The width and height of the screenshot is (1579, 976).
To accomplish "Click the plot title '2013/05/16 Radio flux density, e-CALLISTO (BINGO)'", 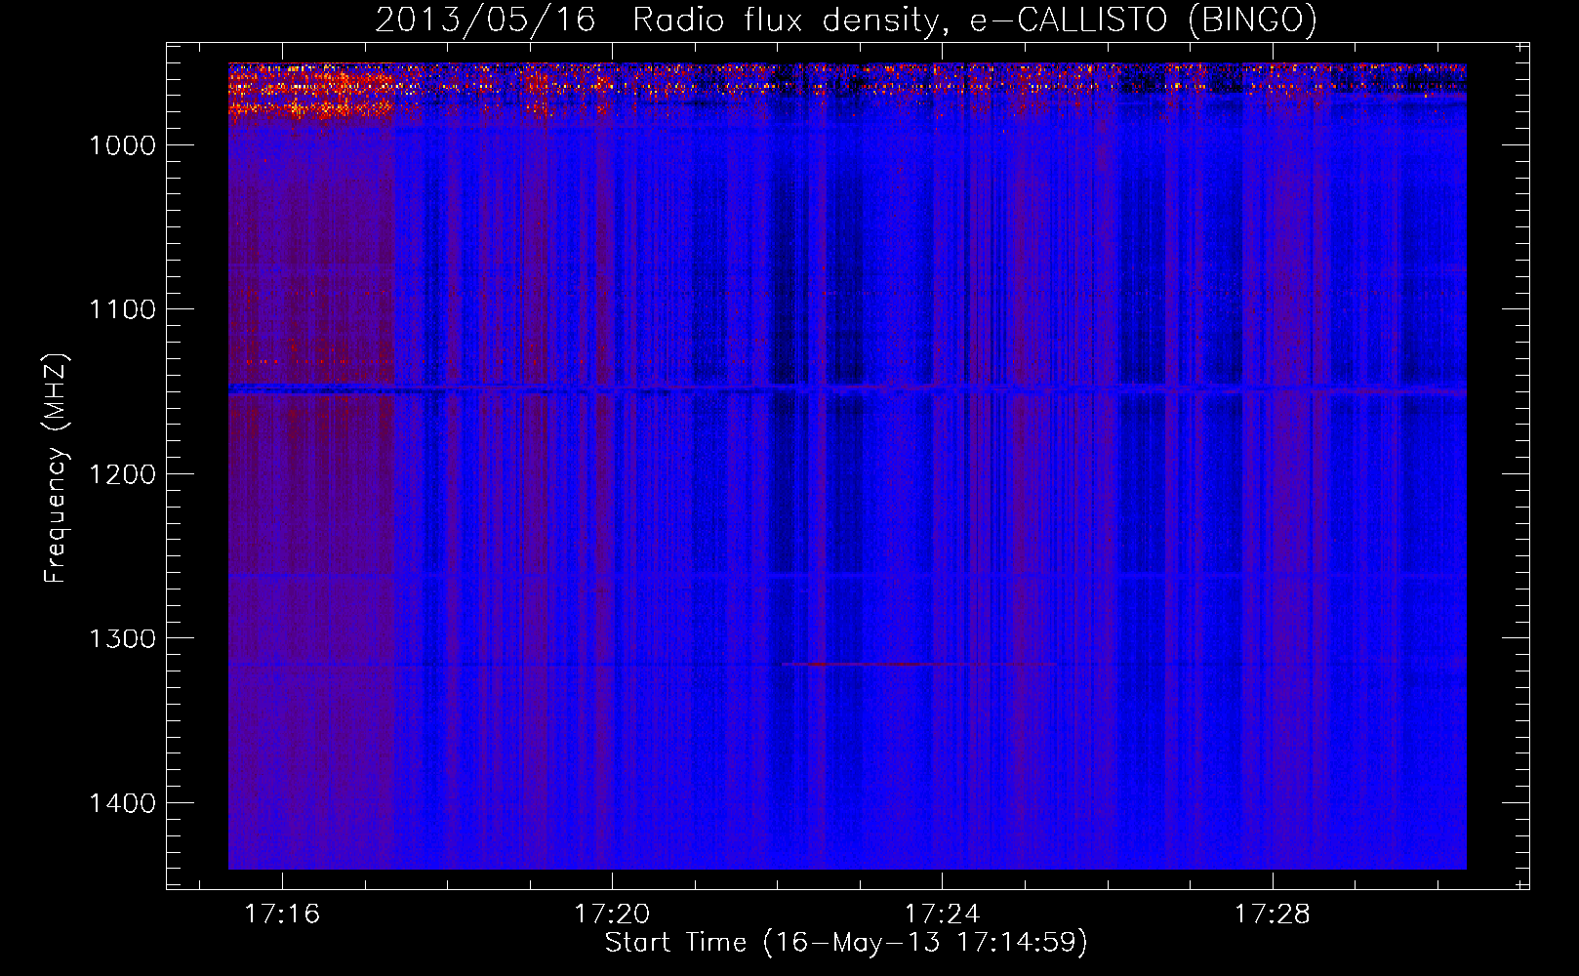I will pyautogui.click(x=845, y=20).
